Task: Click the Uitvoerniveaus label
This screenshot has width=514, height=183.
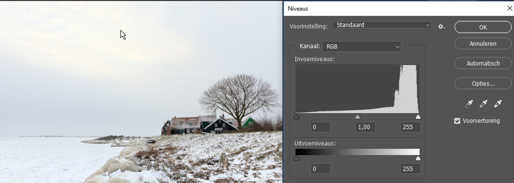Action: point(315,143)
